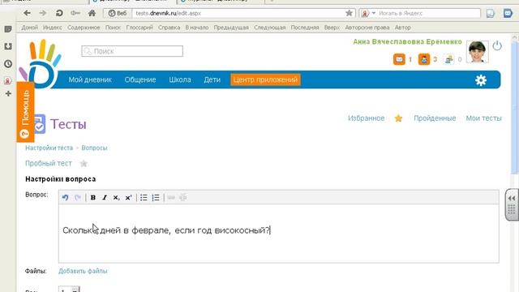Viewport: 519px width, 292px height.
Task: Open the group invitations icon showing 0
Action: pyautogui.click(x=448, y=59)
